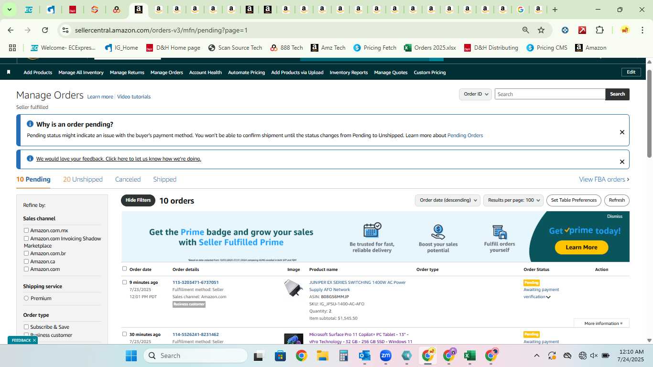Open Manage All Inventory menu

tap(81, 73)
